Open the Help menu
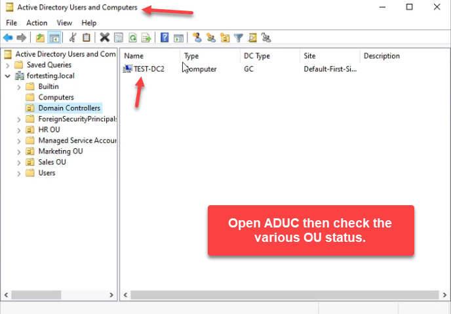 (89, 23)
